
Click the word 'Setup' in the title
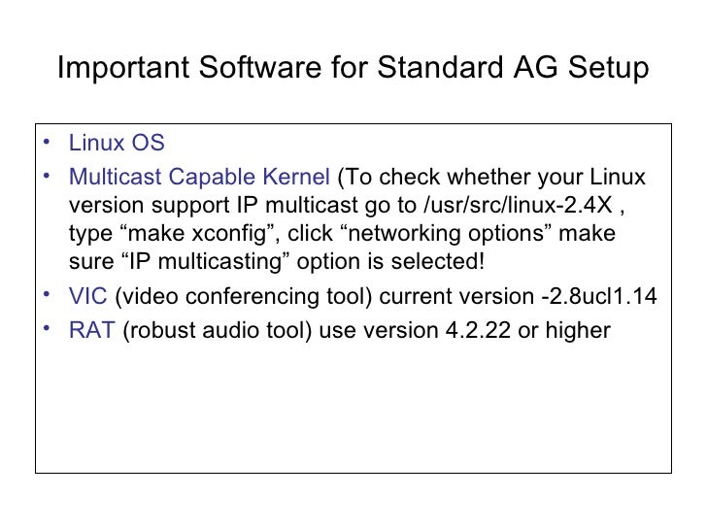pyautogui.click(x=608, y=68)
